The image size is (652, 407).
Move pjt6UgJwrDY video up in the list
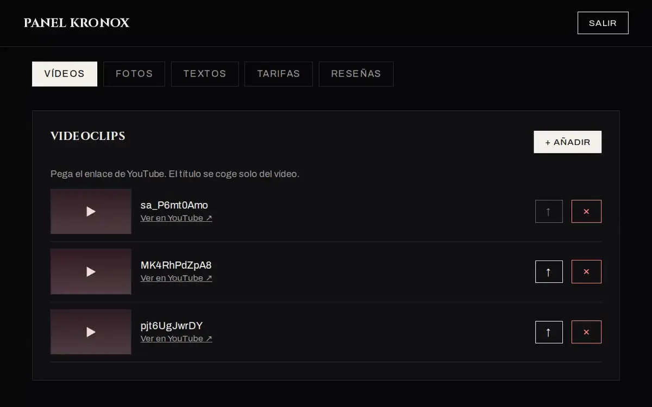point(549,332)
